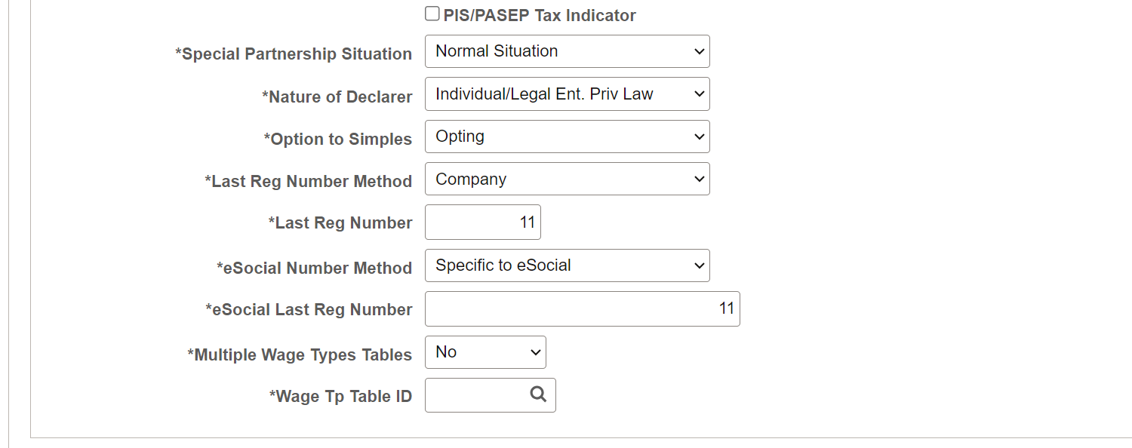Open the Option to Simples dropdown
This screenshot has width=1132, height=448.
[x=567, y=137]
